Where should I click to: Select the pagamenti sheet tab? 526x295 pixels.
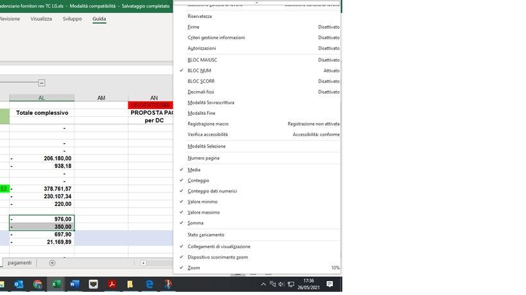pos(19,263)
